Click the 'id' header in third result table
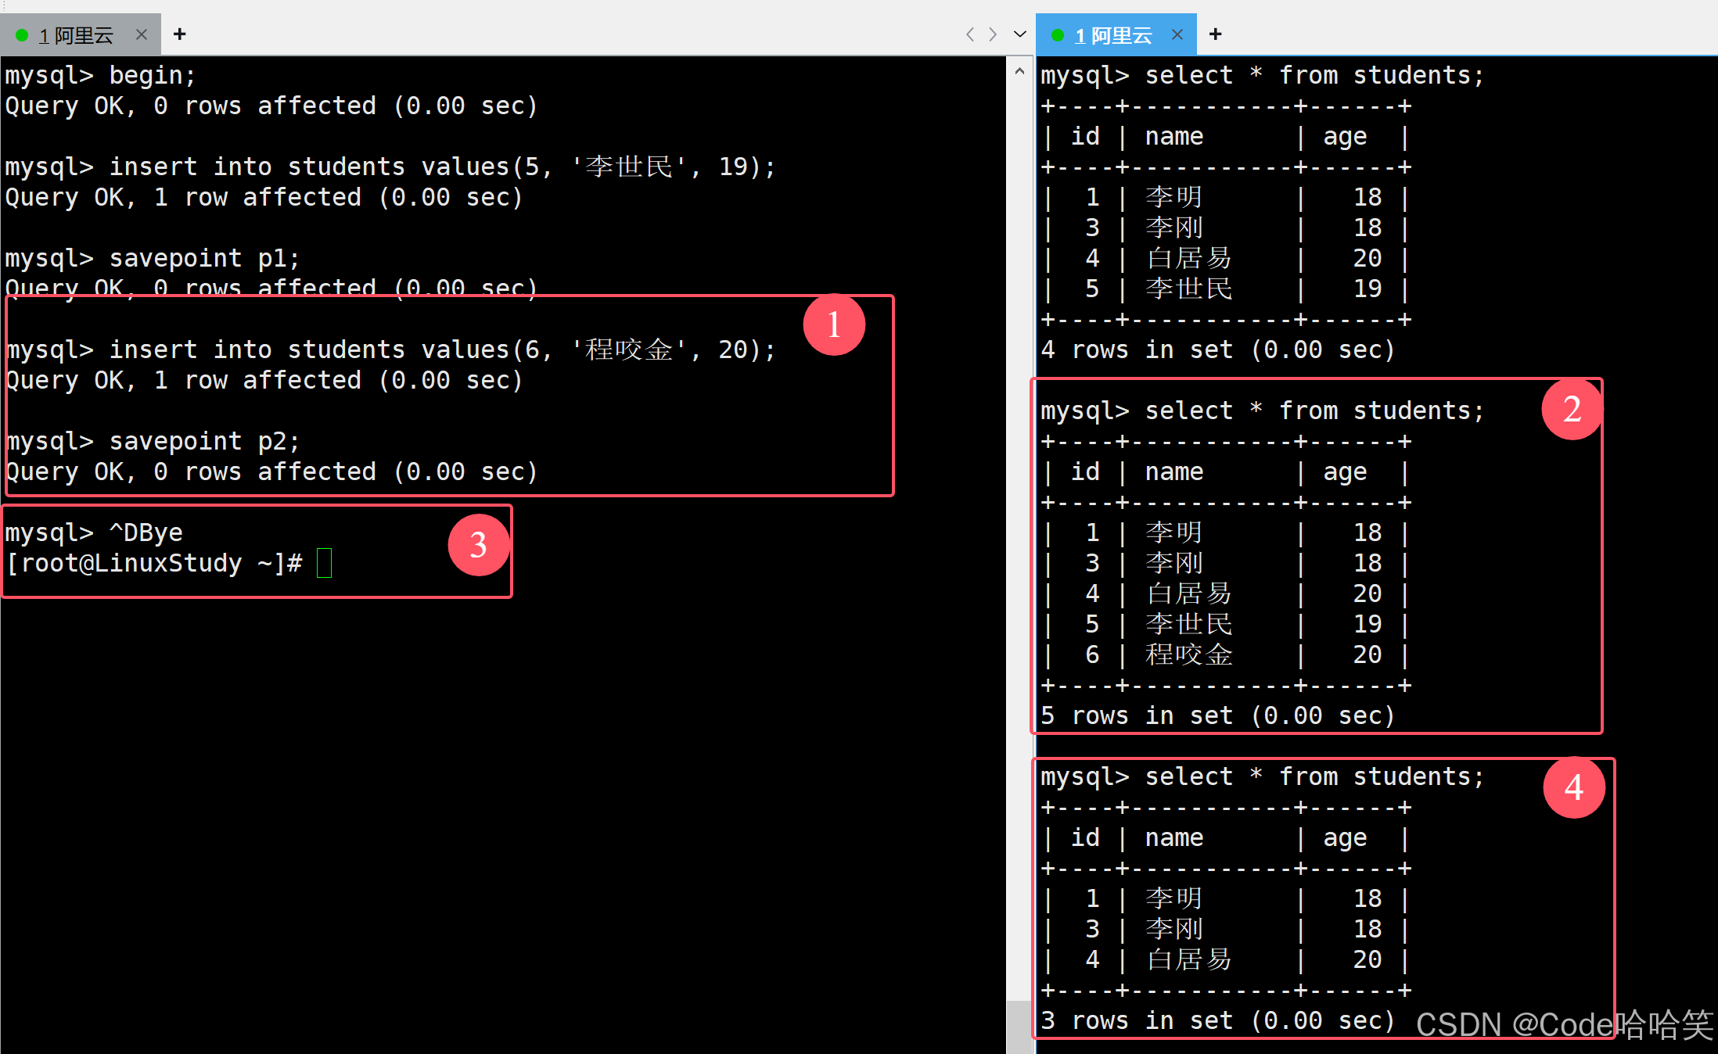The width and height of the screenshot is (1718, 1054). [x=1085, y=838]
